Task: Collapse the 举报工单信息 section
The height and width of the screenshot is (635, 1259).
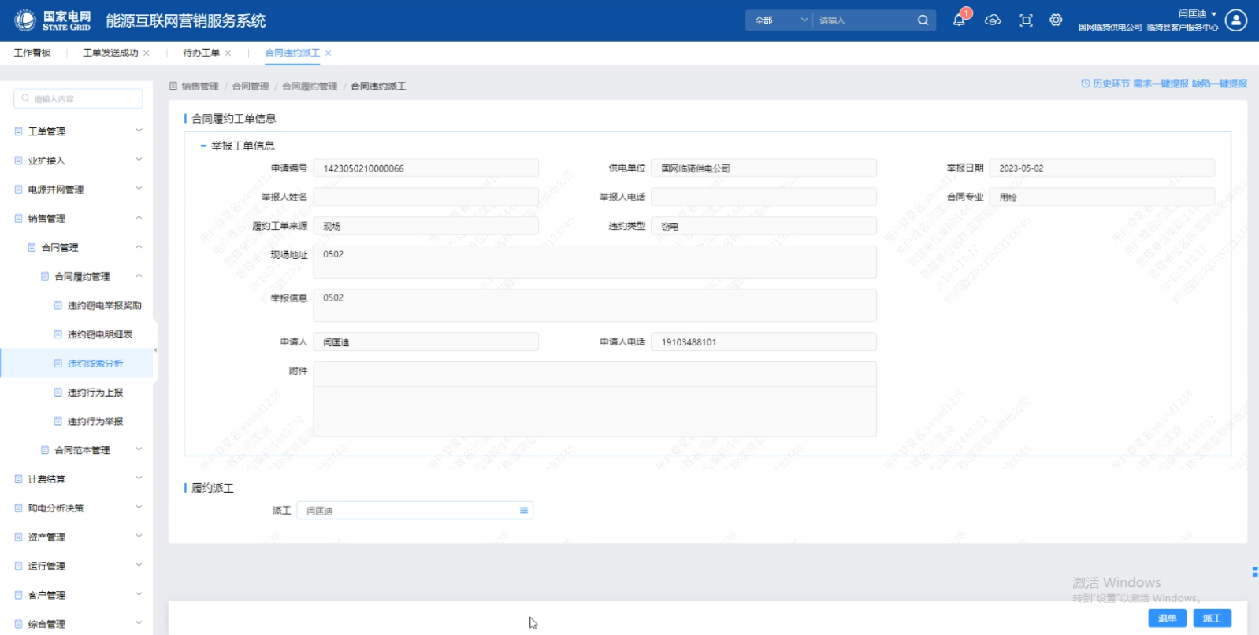Action: click(203, 146)
